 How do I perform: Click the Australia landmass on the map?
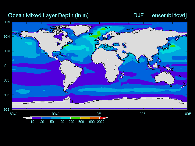pos(165,78)
